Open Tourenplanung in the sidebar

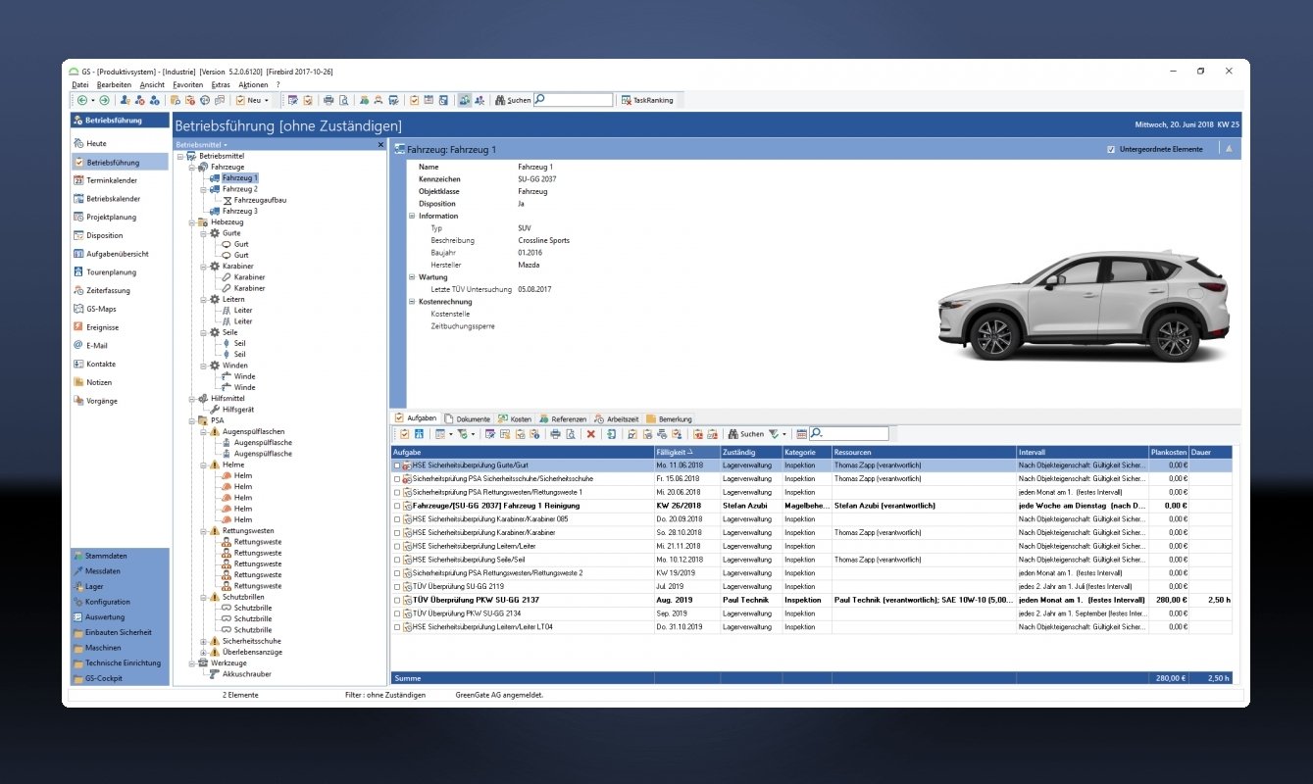pyautogui.click(x=111, y=272)
